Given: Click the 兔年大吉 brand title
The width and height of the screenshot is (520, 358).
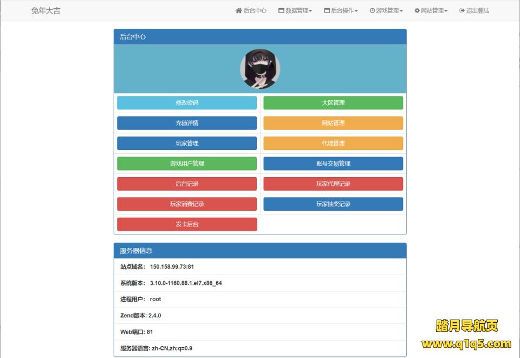Looking at the screenshot, I should pyautogui.click(x=46, y=11).
